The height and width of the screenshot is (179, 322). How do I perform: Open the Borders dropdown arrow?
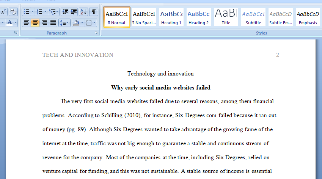[95, 22]
